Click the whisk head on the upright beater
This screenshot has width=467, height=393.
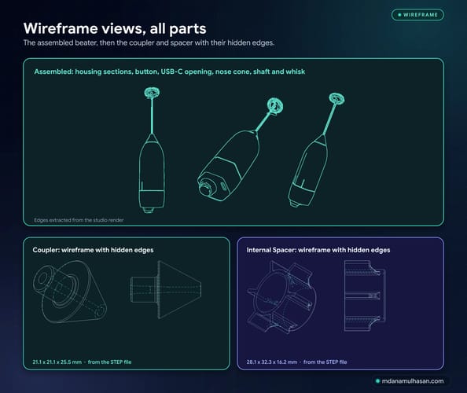pyautogui.click(x=152, y=93)
